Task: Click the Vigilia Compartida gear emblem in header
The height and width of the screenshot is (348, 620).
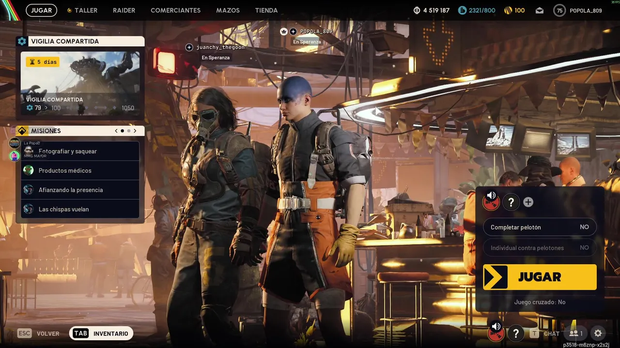Action: 22,42
